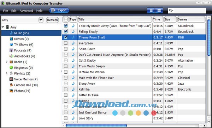The width and height of the screenshot is (212, 128).
Task: Click the note icon beside Kalimba
Action: [73, 89]
